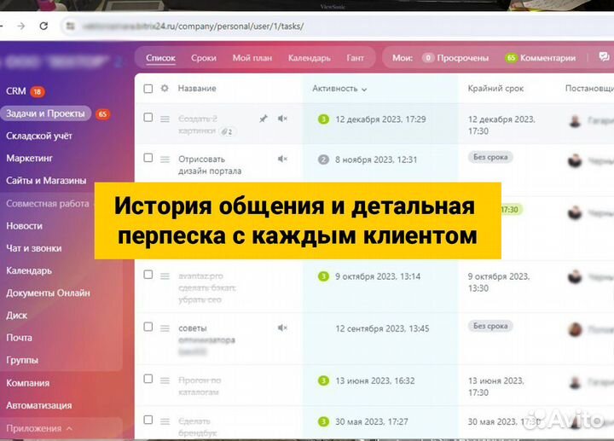Open drag handle menu for Прогон по каталогам
The width and height of the screenshot is (614, 441).
click(x=165, y=380)
